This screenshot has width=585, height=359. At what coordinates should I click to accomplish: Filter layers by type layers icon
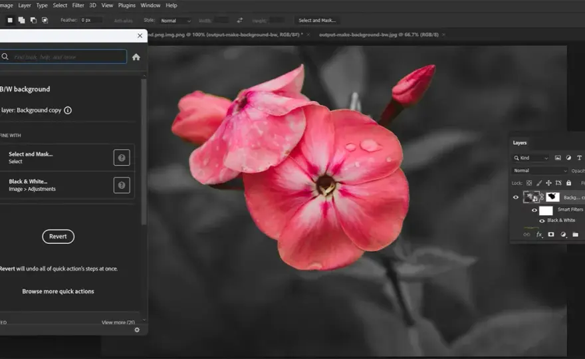(x=579, y=158)
